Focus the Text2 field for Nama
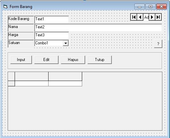 98,28
